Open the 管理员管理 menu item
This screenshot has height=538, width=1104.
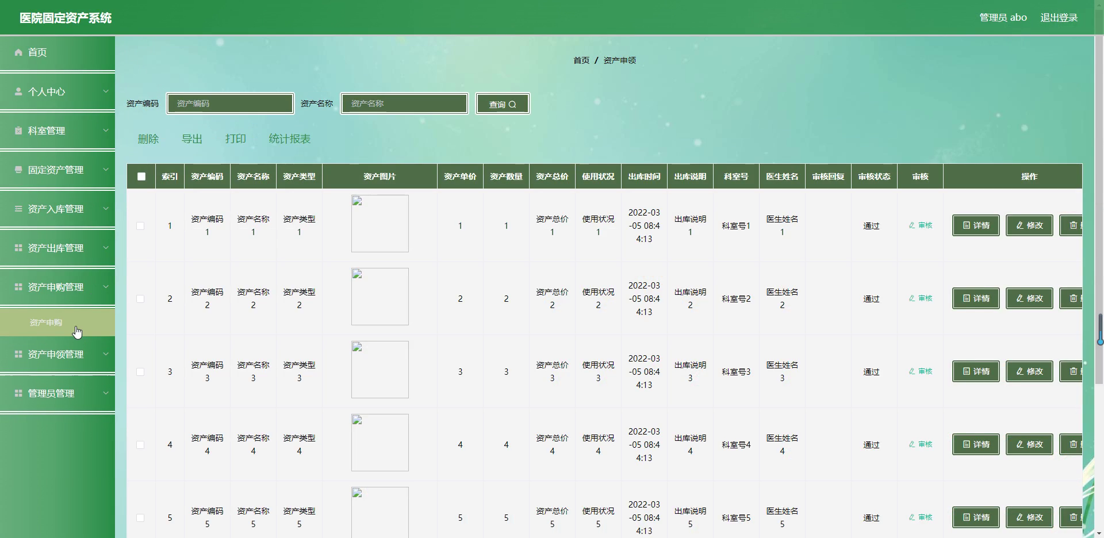[57, 393]
